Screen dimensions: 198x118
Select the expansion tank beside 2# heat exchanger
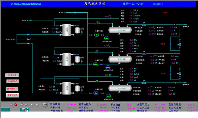coord(77,59)
